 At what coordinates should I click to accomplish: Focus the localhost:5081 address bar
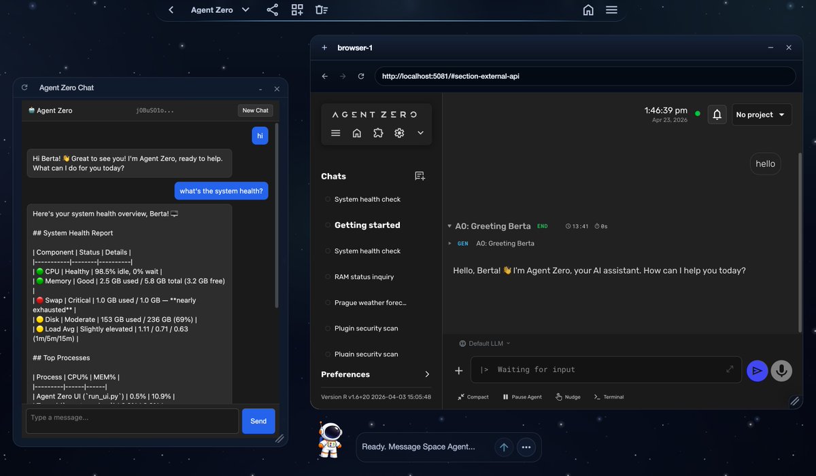tap(585, 76)
